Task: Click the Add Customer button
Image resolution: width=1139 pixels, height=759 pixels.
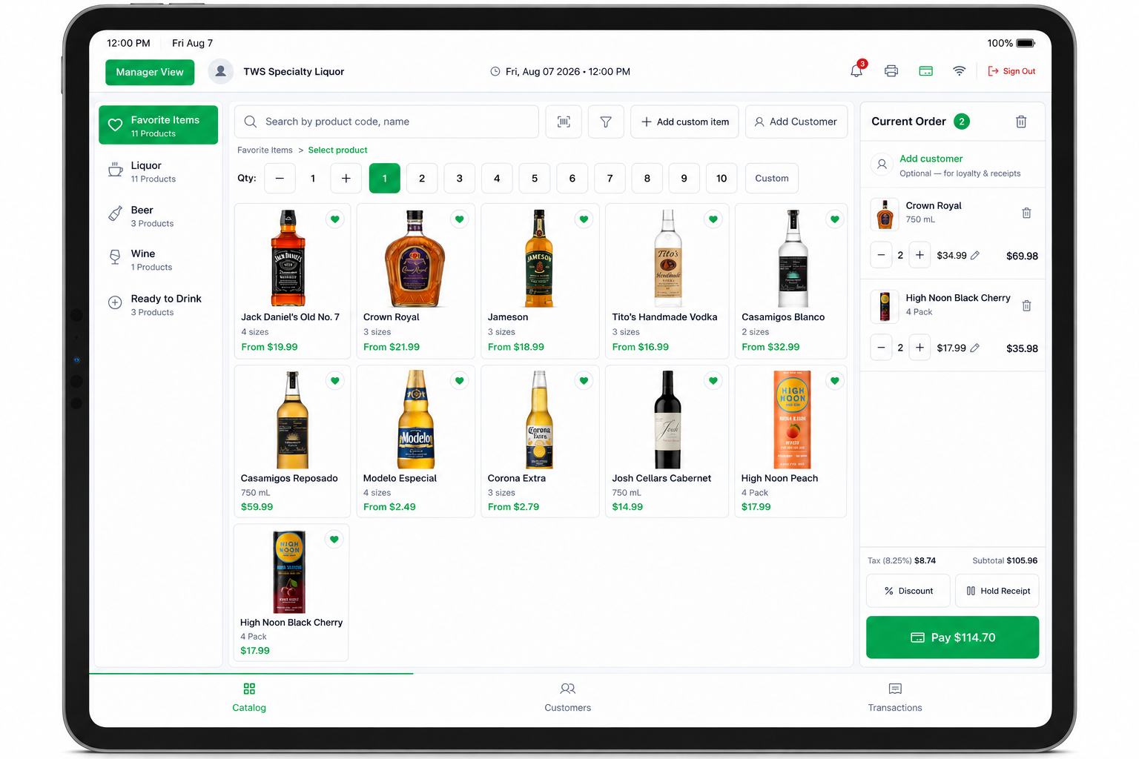Action: point(796,122)
